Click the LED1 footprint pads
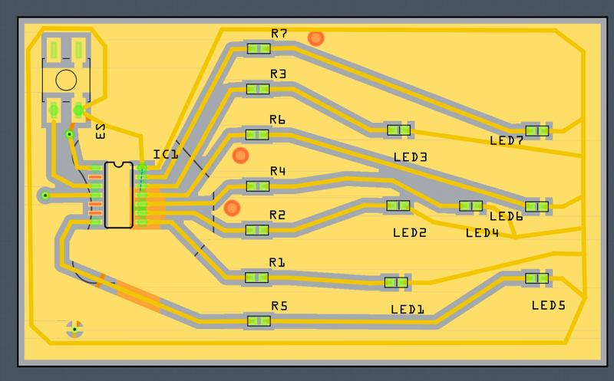 (x=396, y=282)
